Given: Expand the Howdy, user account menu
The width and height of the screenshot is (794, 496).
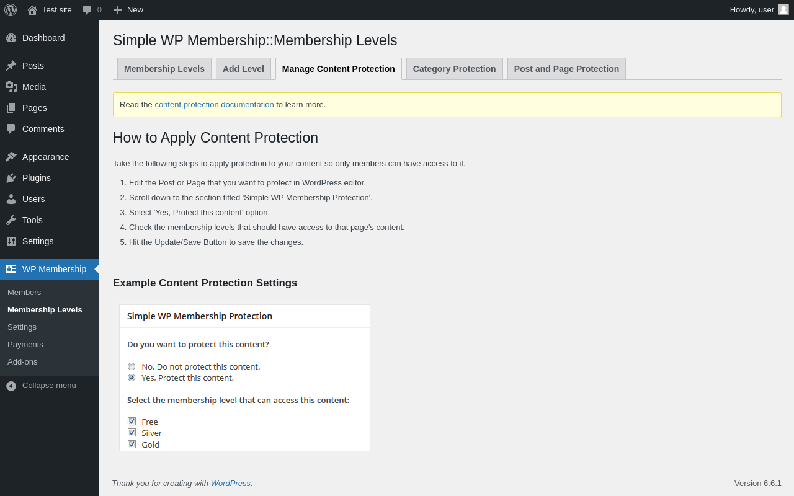Looking at the screenshot, I should click(752, 10).
